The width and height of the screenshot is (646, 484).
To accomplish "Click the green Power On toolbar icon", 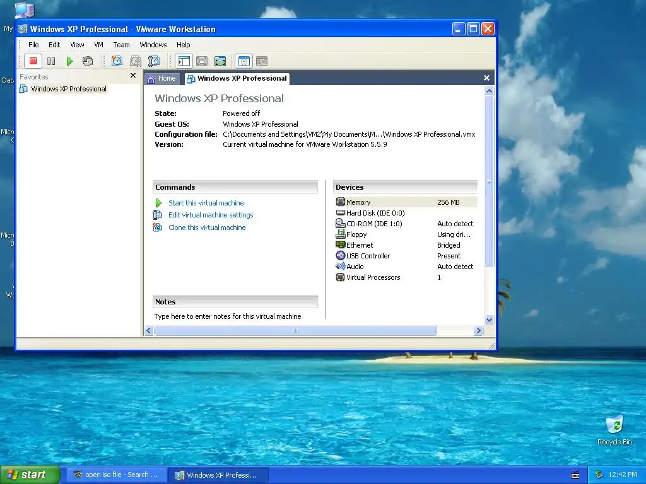I will [69, 61].
